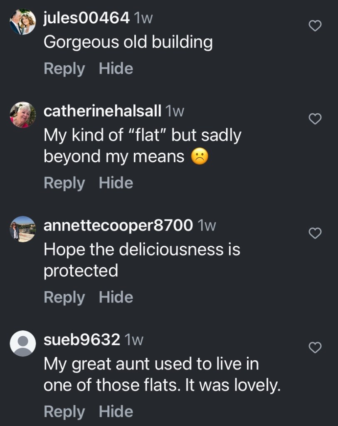Tap the heart on annettecooper8700's comment
The height and width of the screenshot is (426, 338).
(x=316, y=234)
